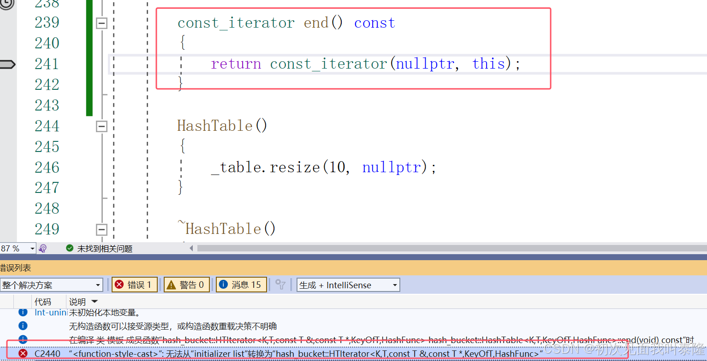Click the 'this' keyword on line 241
Image resolution: width=707 pixels, height=361 pixels.
tap(488, 64)
